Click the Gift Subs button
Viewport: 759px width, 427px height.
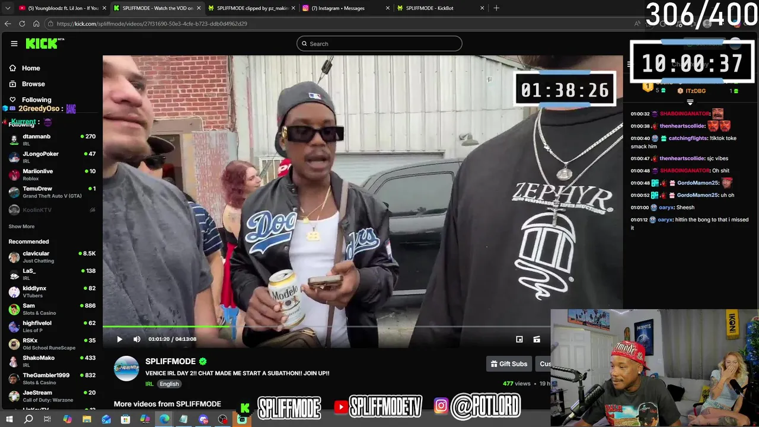[509, 364]
